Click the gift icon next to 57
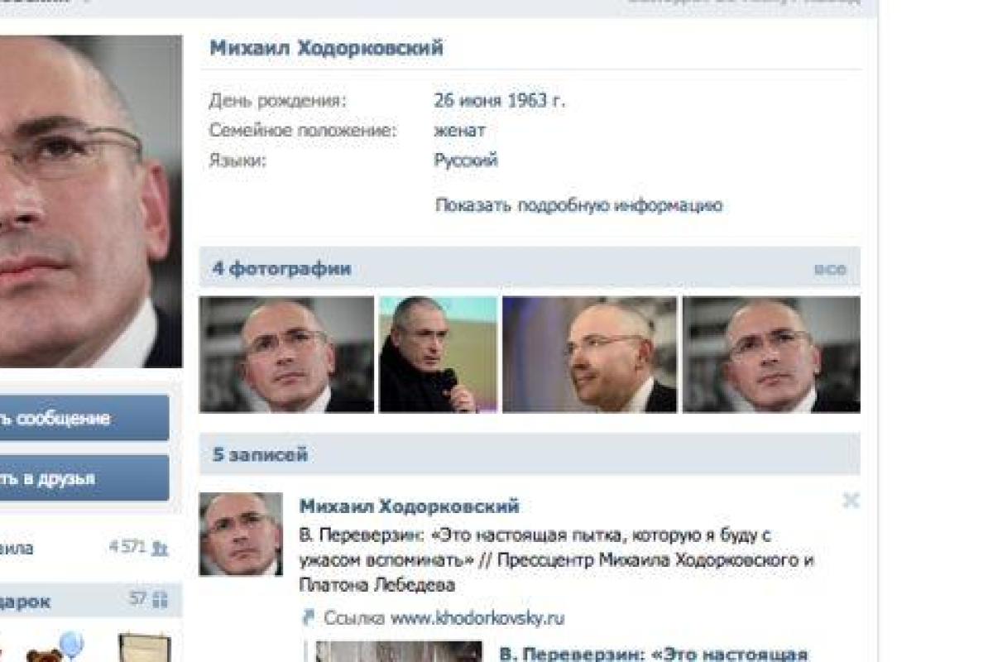993x662 pixels. click(161, 600)
